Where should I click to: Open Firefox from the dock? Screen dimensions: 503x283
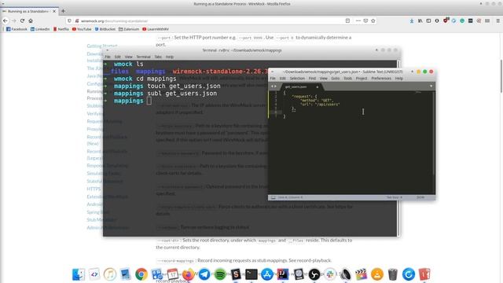tap(189, 274)
